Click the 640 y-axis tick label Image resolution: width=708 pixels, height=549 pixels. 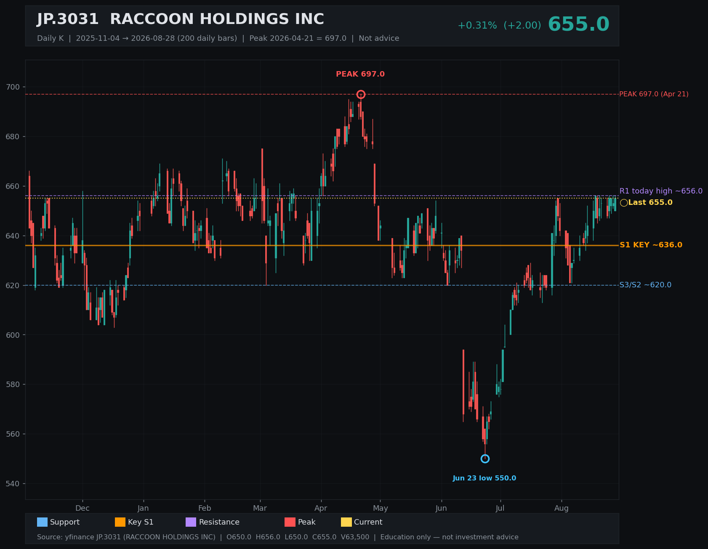(x=13, y=236)
